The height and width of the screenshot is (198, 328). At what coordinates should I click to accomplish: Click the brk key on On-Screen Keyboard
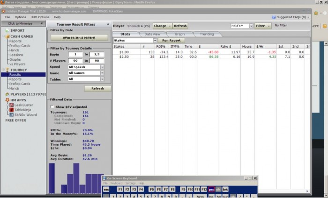225,190
